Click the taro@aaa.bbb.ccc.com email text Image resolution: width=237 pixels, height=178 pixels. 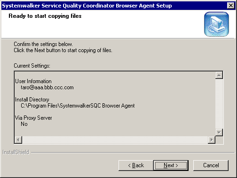click(x=47, y=87)
